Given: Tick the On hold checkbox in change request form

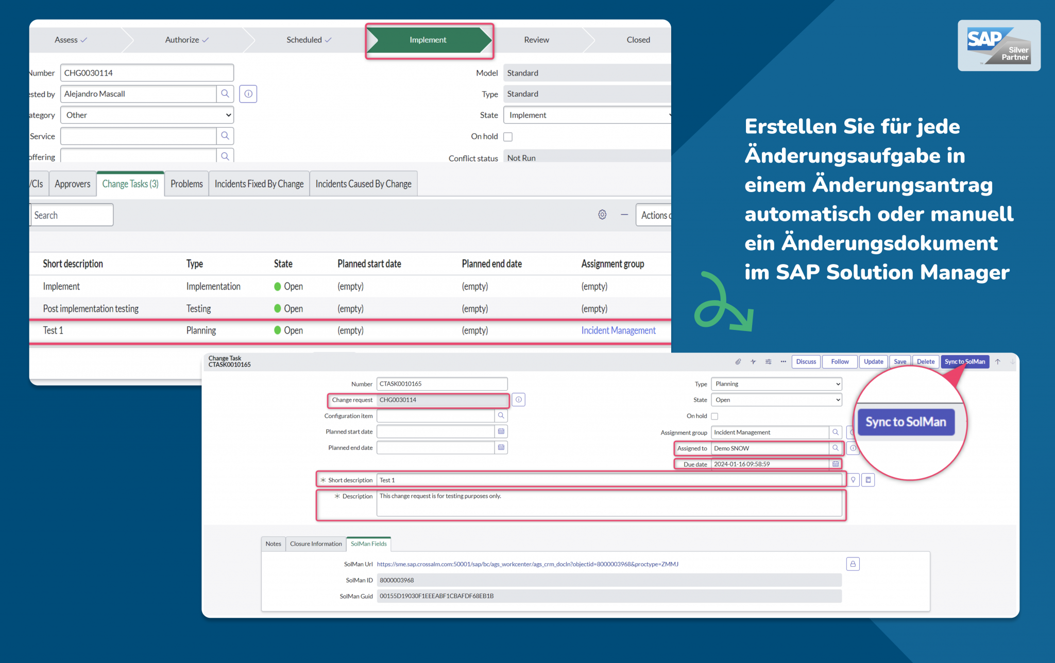Looking at the screenshot, I should 508,136.
